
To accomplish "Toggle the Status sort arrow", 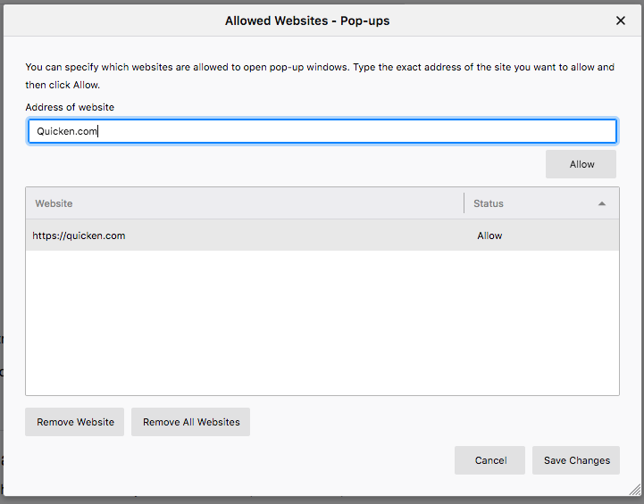I will [x=602, y=203].
